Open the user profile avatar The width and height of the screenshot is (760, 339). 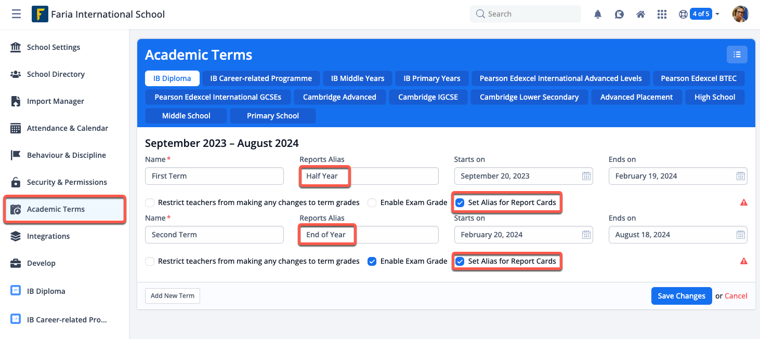[740, 14]
